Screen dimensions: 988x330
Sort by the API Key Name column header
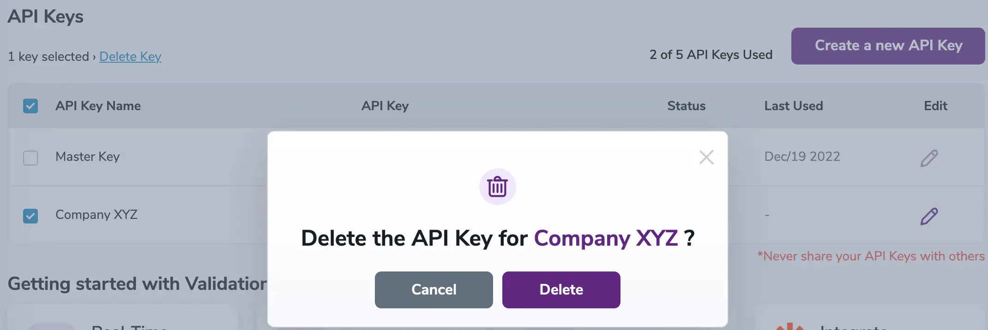(98, 106)
